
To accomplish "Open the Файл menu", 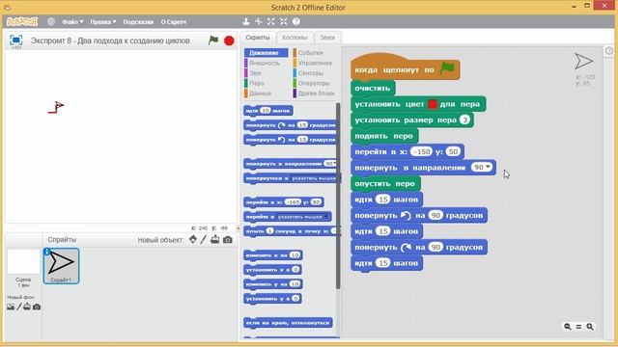I will point(72,22).
